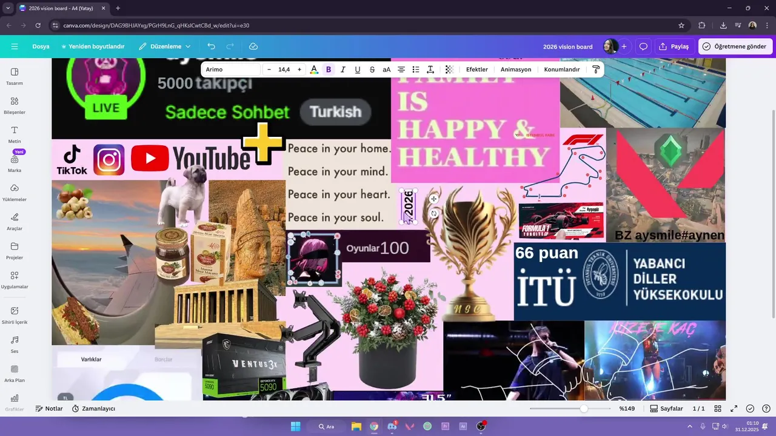
Task: Redo the last undone action
Action: pyautogui.click(x=230, y=47)
